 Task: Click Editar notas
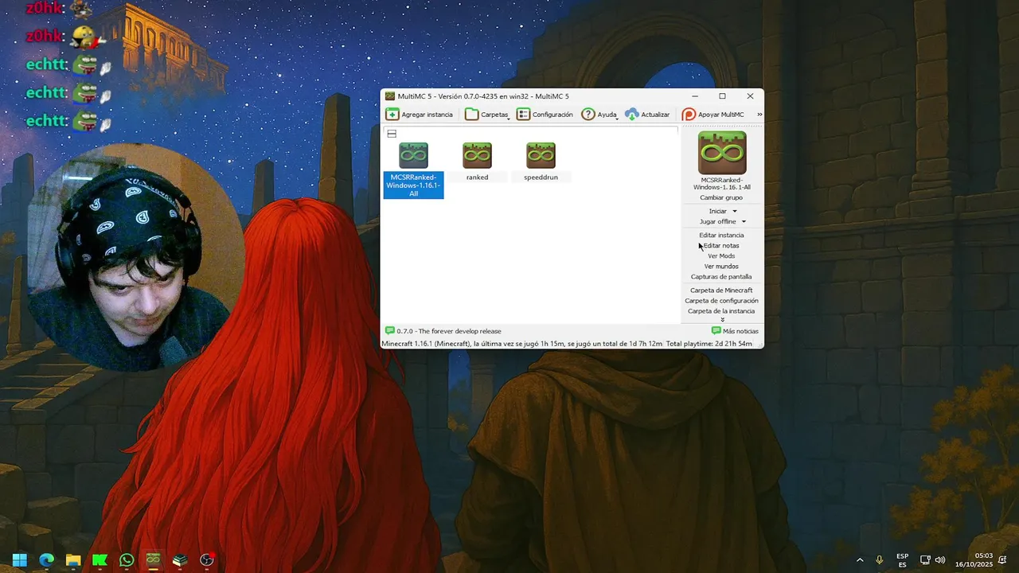[721, 246]
